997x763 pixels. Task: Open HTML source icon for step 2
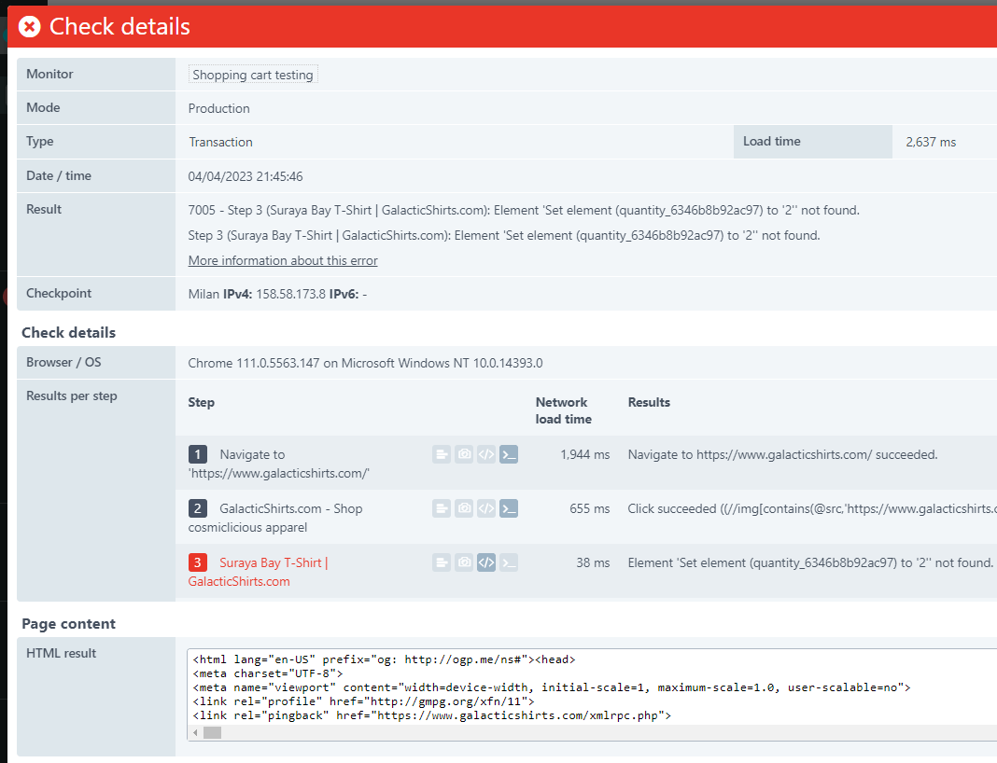click(x=486, y=508)
